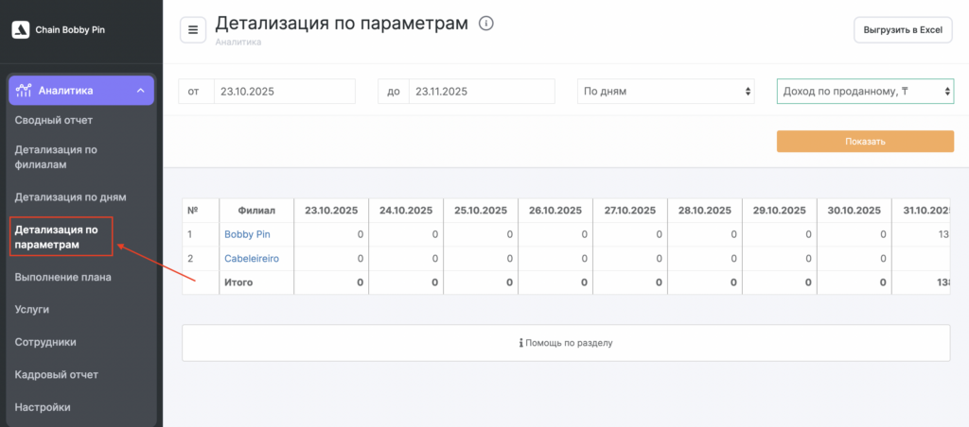969x427 pixels.
Task: Open the Cabeleireiro branch link
Action: point(252,258)
